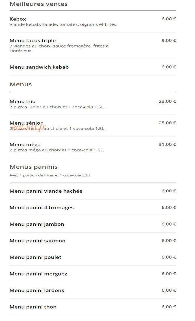Select Menu panini saumon
The width and height of the screenshot is (195, 321).
[93, 241]
